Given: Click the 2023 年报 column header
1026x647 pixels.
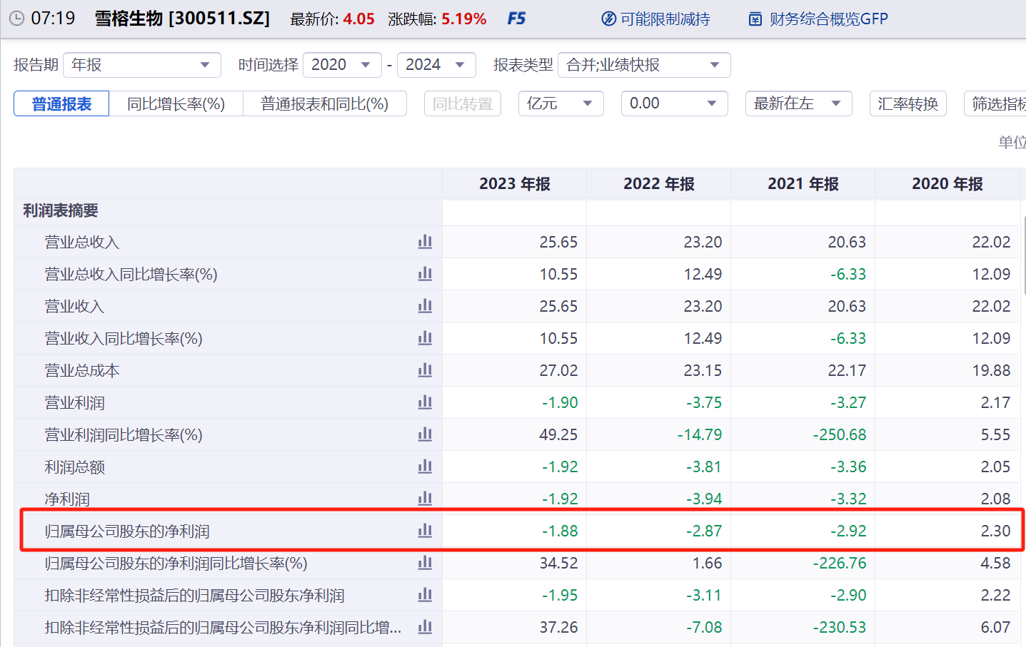Looking at the screenshot, I should tap(515, 184).
